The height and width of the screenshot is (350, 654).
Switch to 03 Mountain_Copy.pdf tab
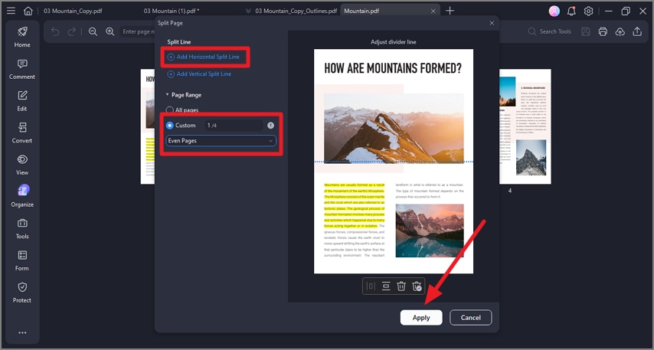73,11
